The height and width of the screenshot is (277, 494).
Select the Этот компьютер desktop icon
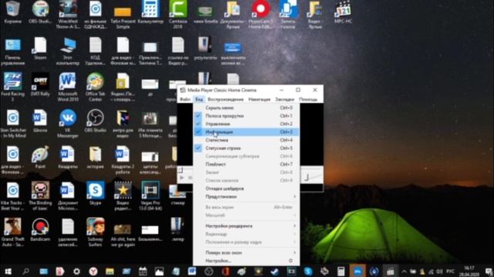click(x=68, y=52)
